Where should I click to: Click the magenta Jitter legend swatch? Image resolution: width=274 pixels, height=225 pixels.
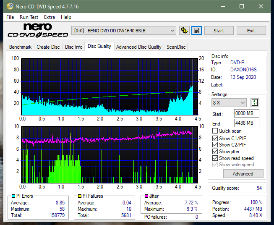pos(146,196)
